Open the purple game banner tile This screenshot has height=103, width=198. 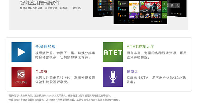(x=134, y=16)
